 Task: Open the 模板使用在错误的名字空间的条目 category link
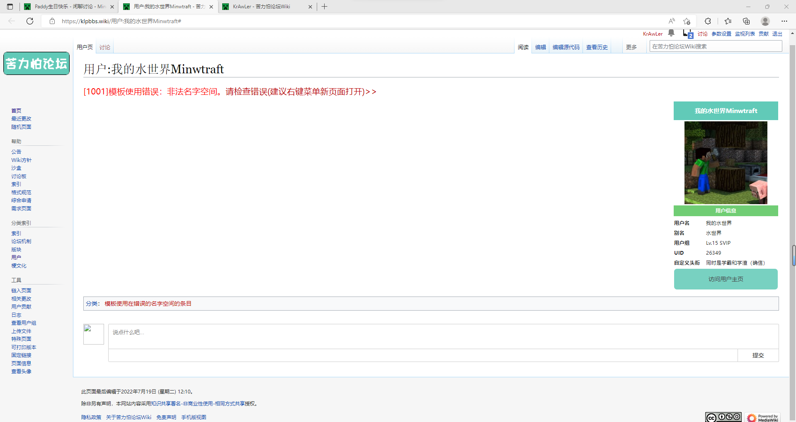pyautogui.click(x=148, y=304)
